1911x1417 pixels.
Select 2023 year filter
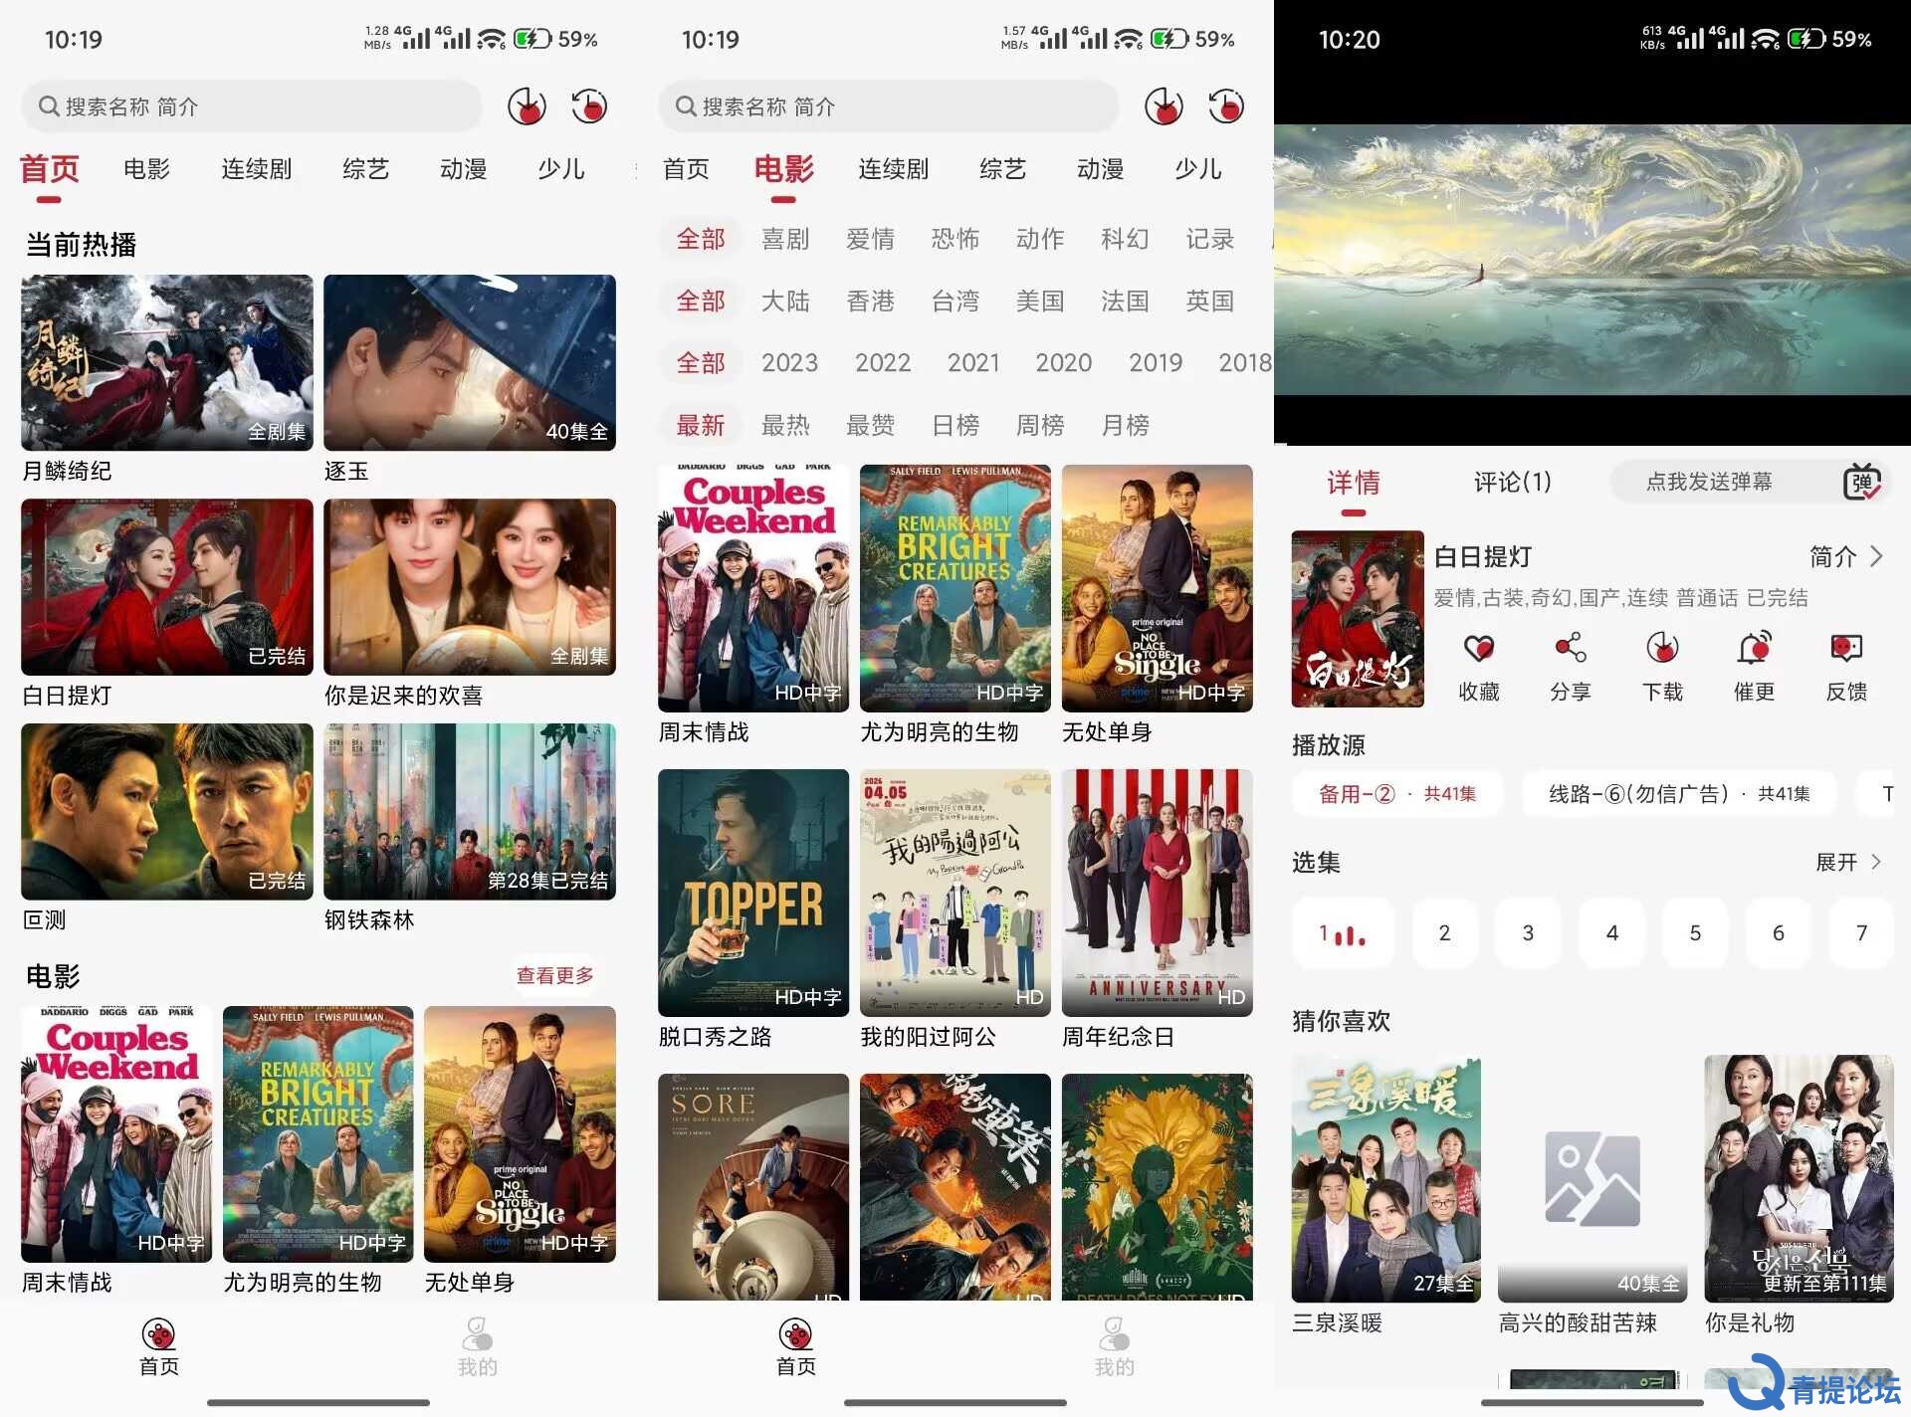tap(790, 363)
